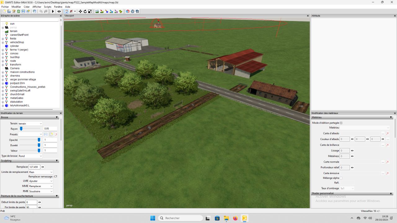This screenshot has width=397, height=223.
Task: Open File Explorer from the taskbar
Action: pyautogui.click(x=226, y=218)
